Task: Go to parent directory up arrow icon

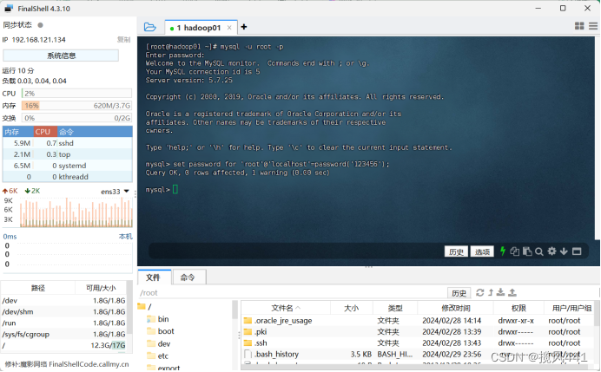Action: point(491,293)
